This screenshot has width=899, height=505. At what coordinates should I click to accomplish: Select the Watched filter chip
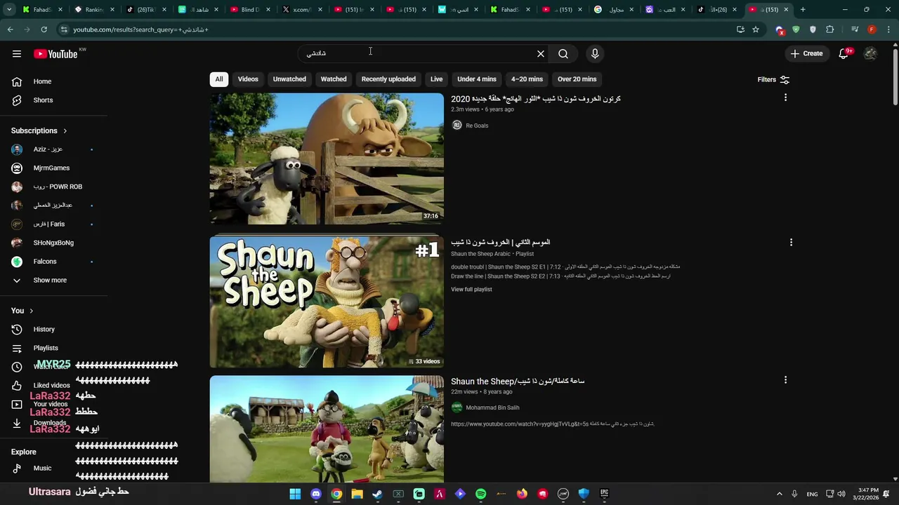coord(334,79)
